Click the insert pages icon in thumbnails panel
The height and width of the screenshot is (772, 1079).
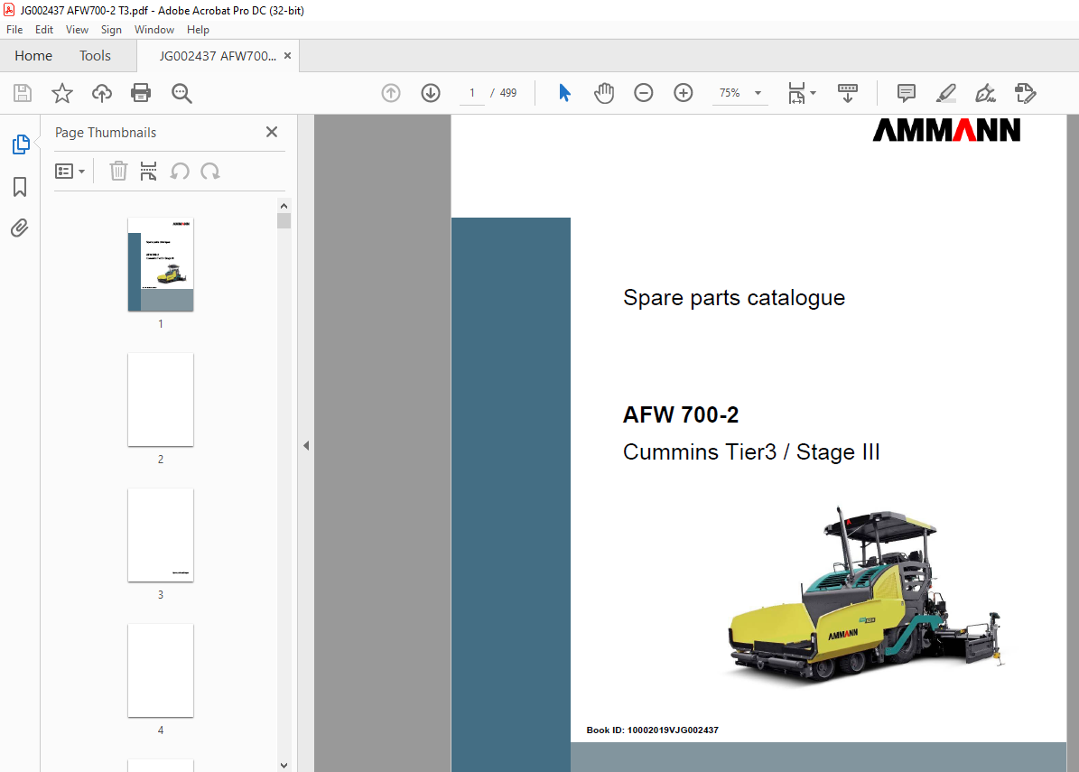[148, 172]
